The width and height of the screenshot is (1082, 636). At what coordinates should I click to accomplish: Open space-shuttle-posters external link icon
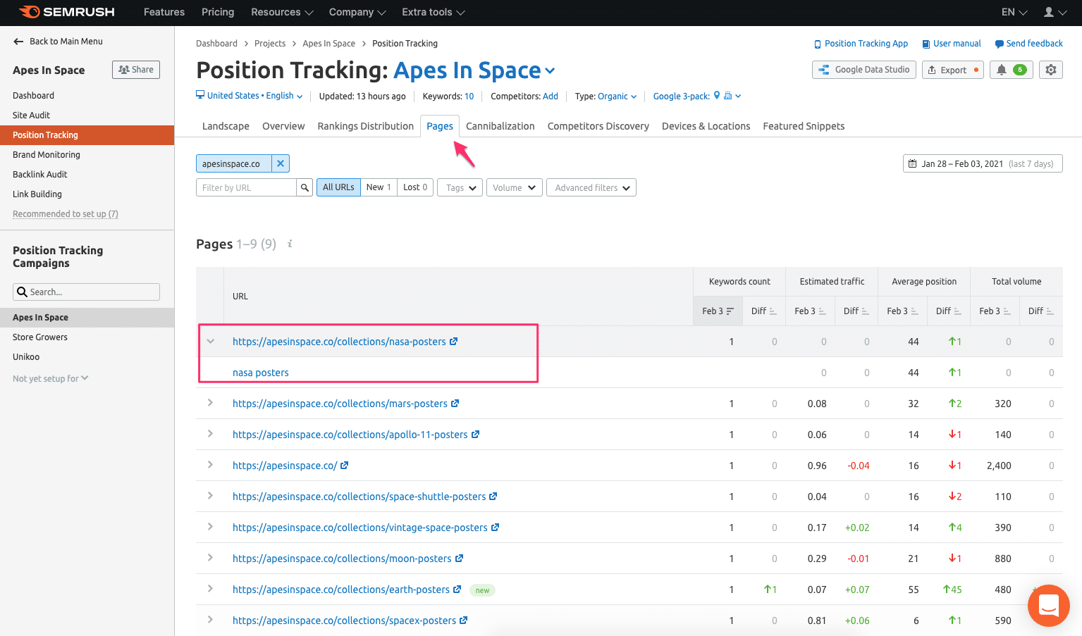(493, 497)
